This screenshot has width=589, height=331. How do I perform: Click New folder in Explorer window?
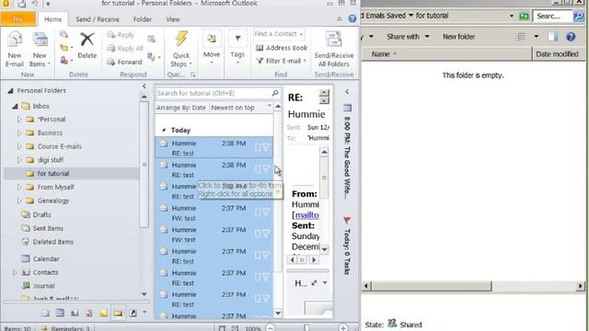pos(458,37)
